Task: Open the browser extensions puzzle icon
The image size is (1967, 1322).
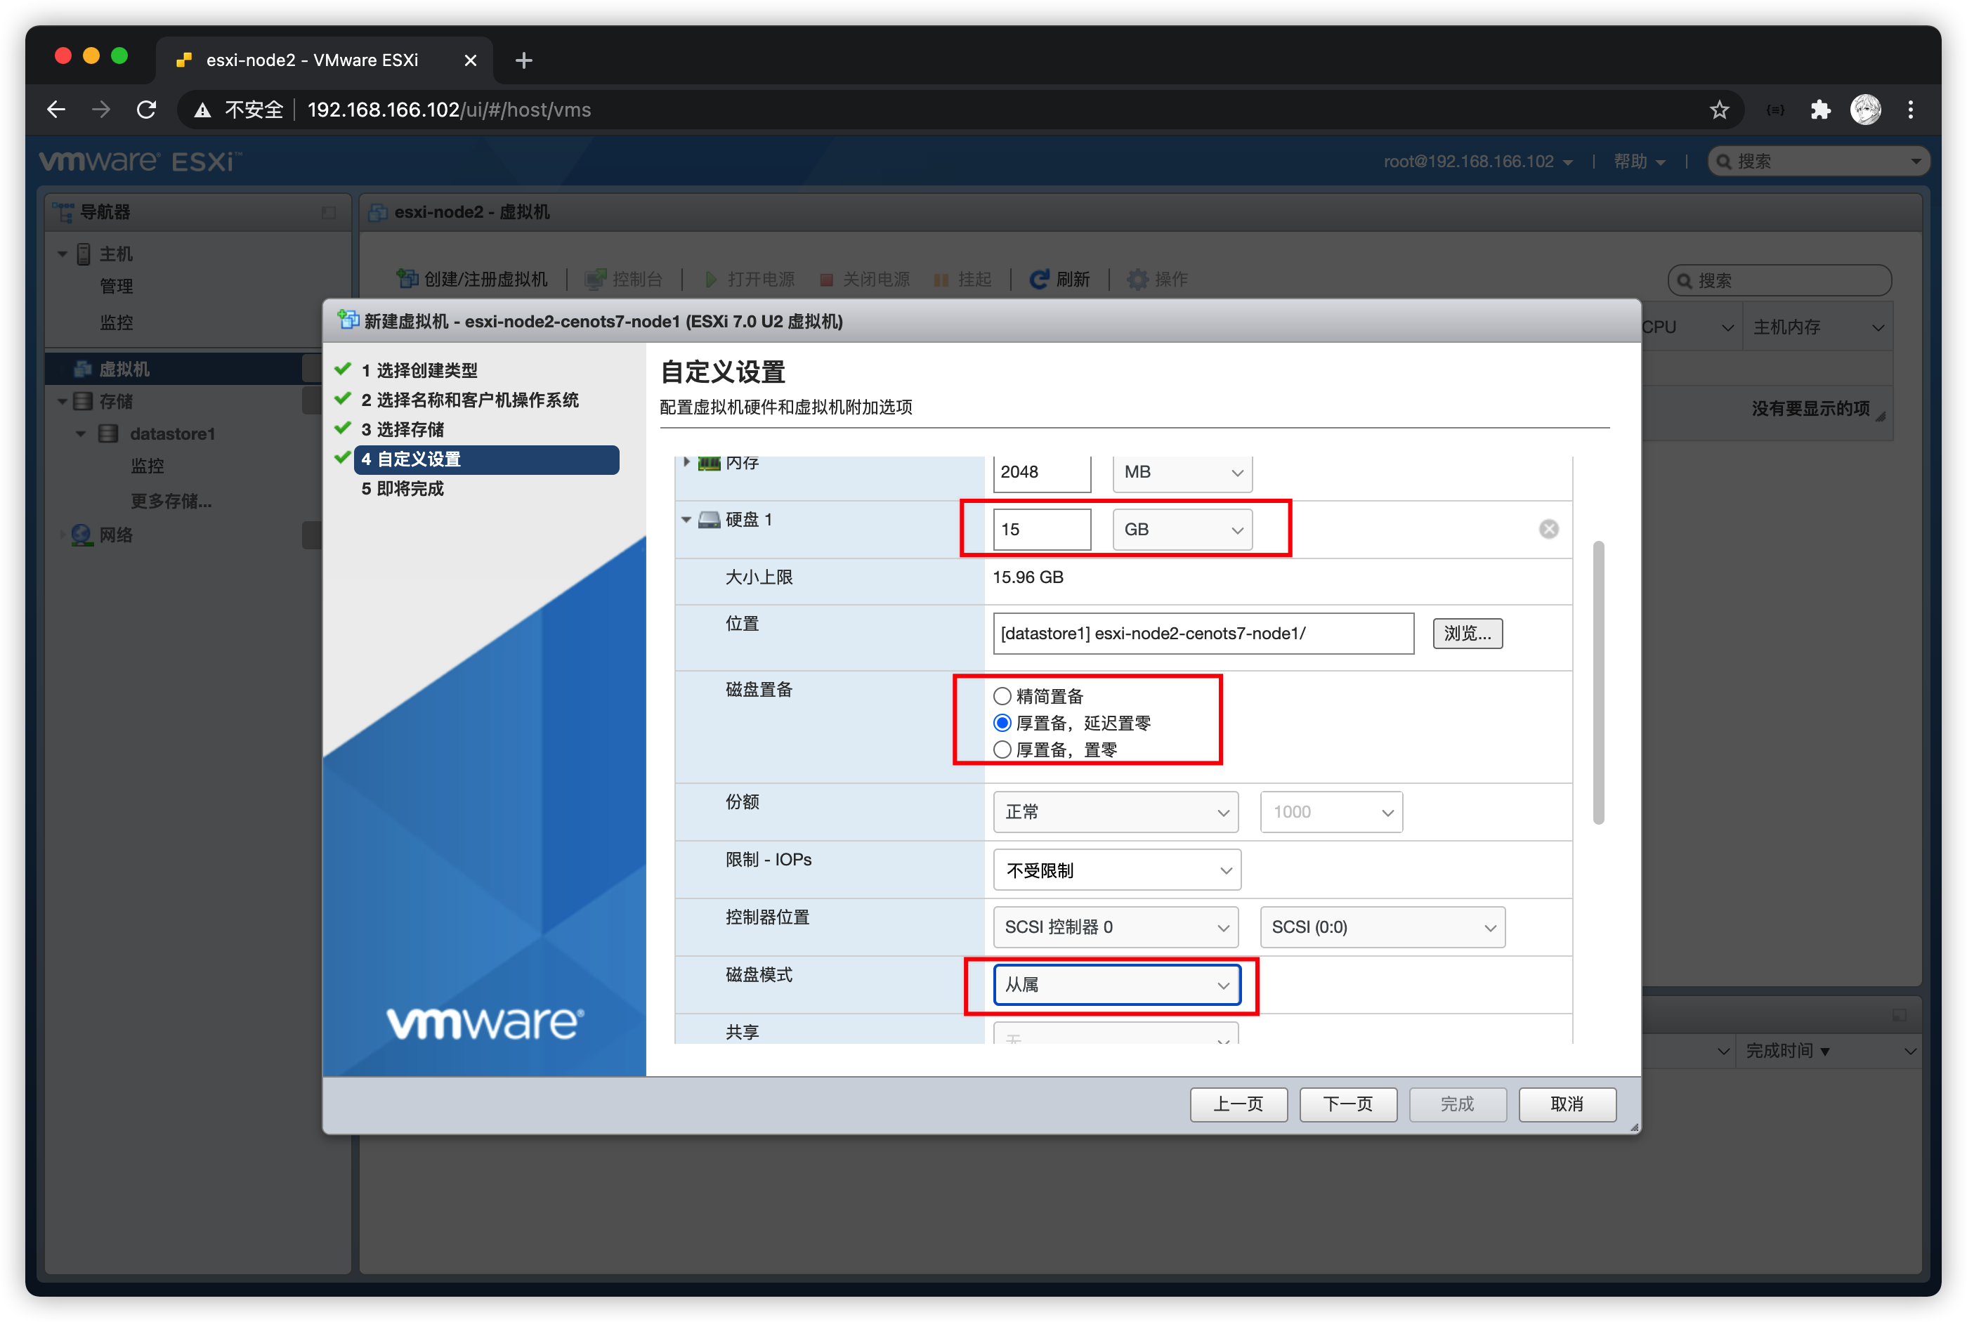Action: click(1820, 110)
